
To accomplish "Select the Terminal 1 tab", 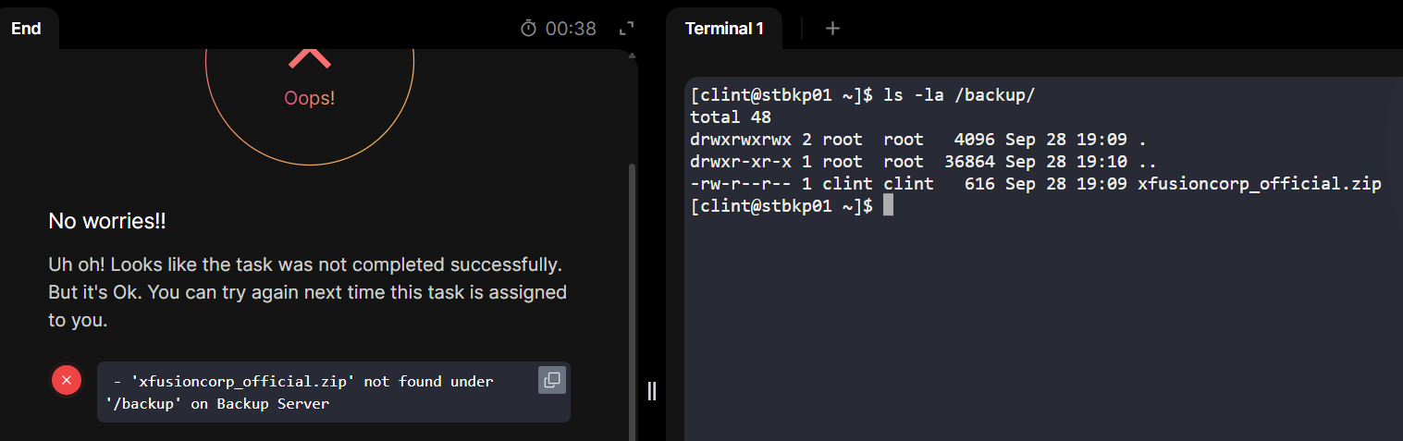I will 724,29.
